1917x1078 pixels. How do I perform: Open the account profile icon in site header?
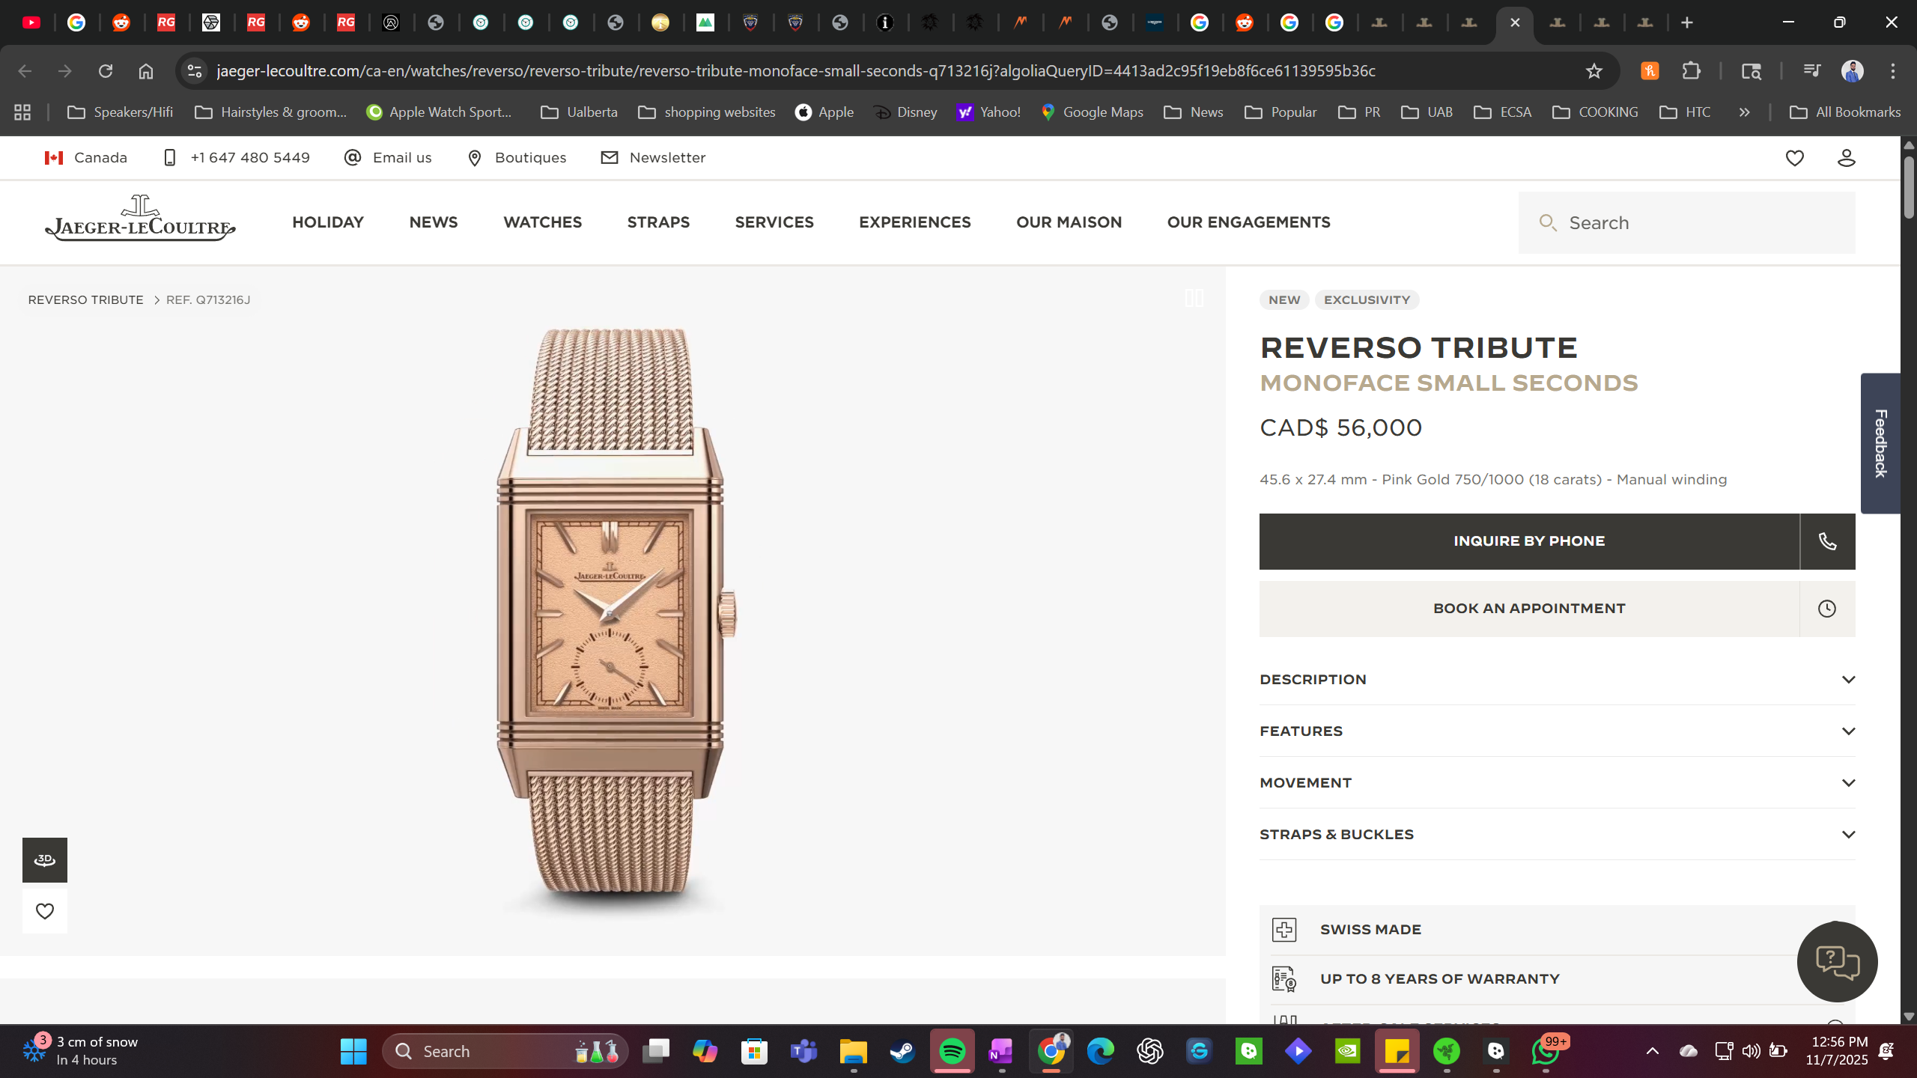point(1847,158)
